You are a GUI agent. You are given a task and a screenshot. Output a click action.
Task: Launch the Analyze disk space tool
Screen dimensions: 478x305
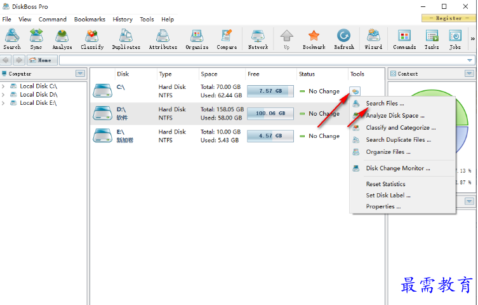coord(62,39)
